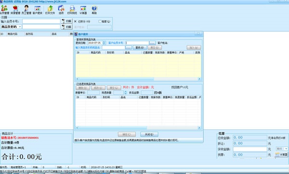Click the browse (...) button beside customer card field
This screenshot has width=289, height=174.
click(152, 43)
